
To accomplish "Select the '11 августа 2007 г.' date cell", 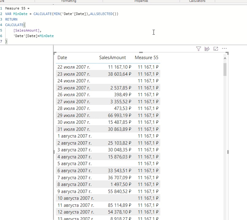I will pyautogui.click(x=76, y=205).
